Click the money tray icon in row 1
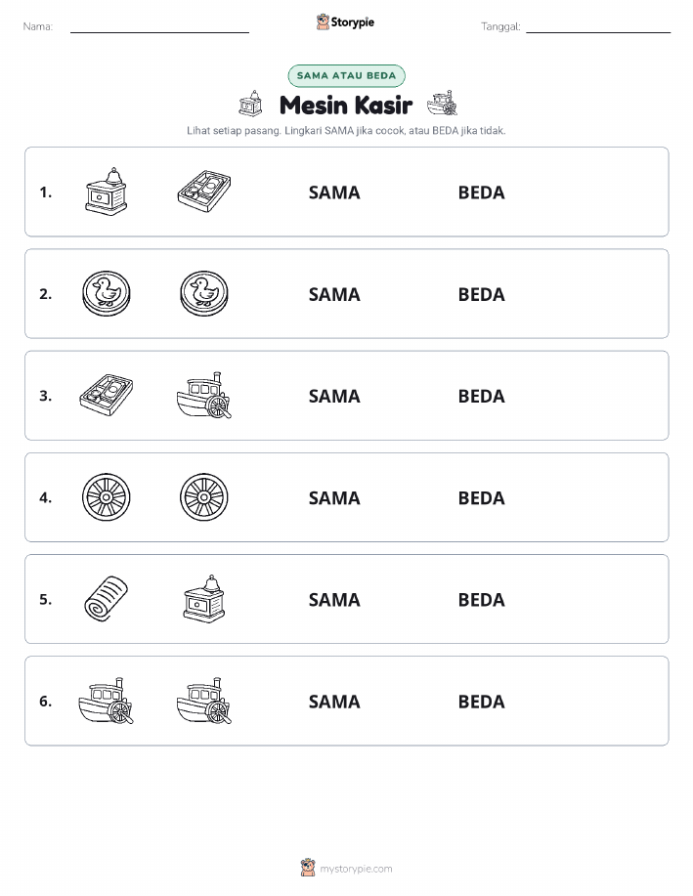 [x=204, y=191]
